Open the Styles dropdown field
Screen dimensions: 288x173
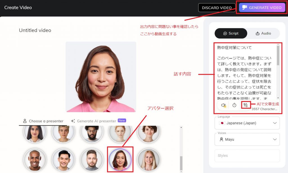(x=247, y=156)
